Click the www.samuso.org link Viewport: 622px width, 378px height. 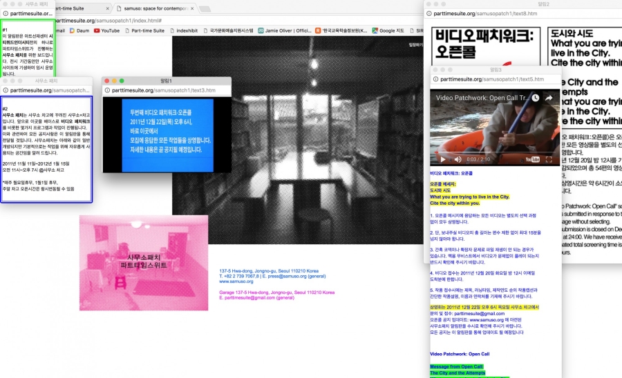click(236, 281)
